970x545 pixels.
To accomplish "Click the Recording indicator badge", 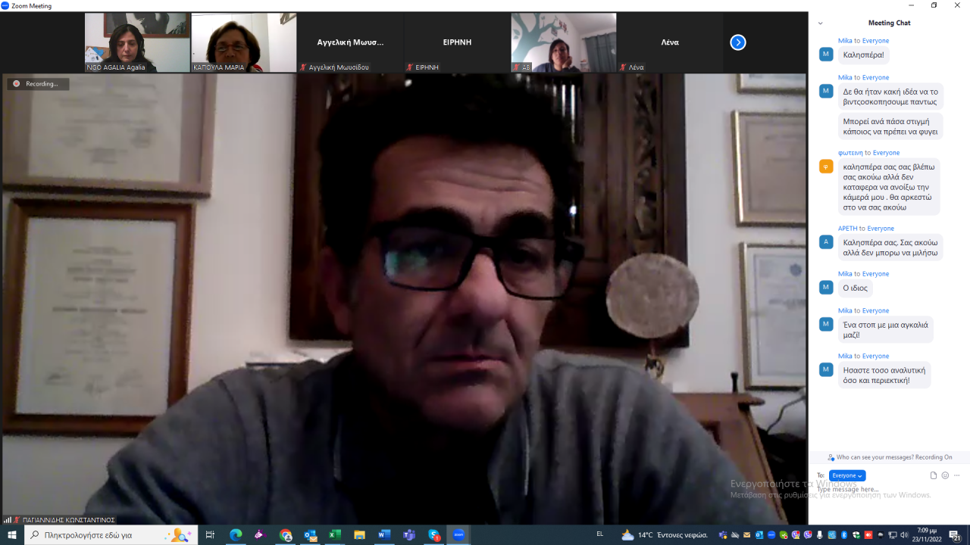I will tap(38, 84).
